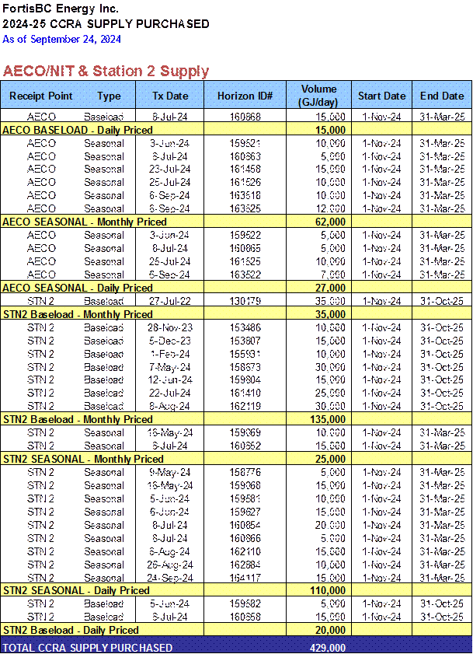
Task: Click the 'Start Date' column header
Action: pos(381,96)
